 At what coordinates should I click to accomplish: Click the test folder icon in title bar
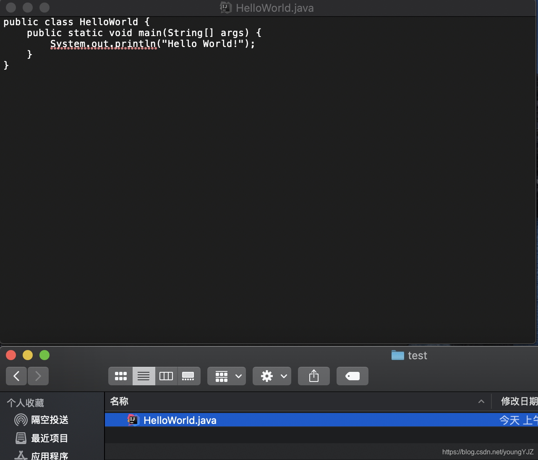click(397, 355)
